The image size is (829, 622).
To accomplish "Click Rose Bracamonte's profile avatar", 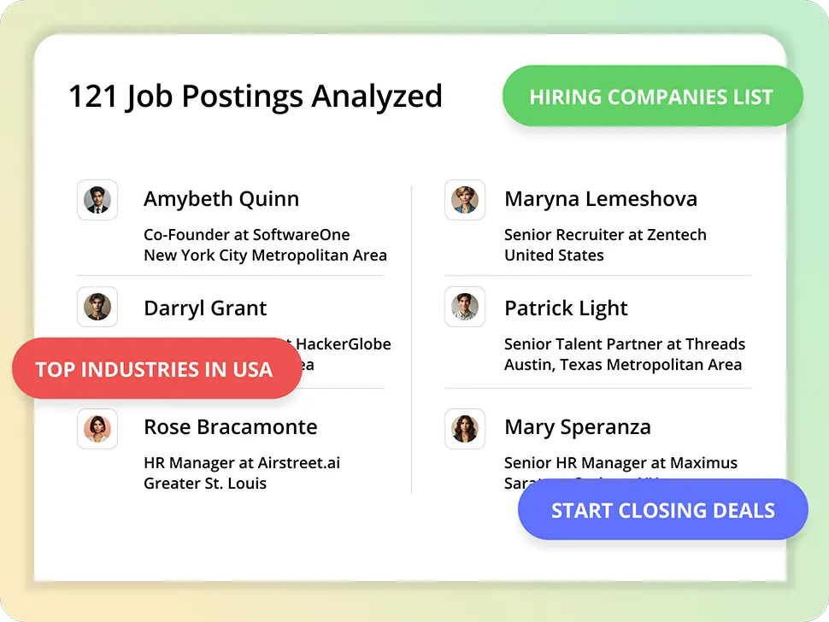I will click(97, 428).
